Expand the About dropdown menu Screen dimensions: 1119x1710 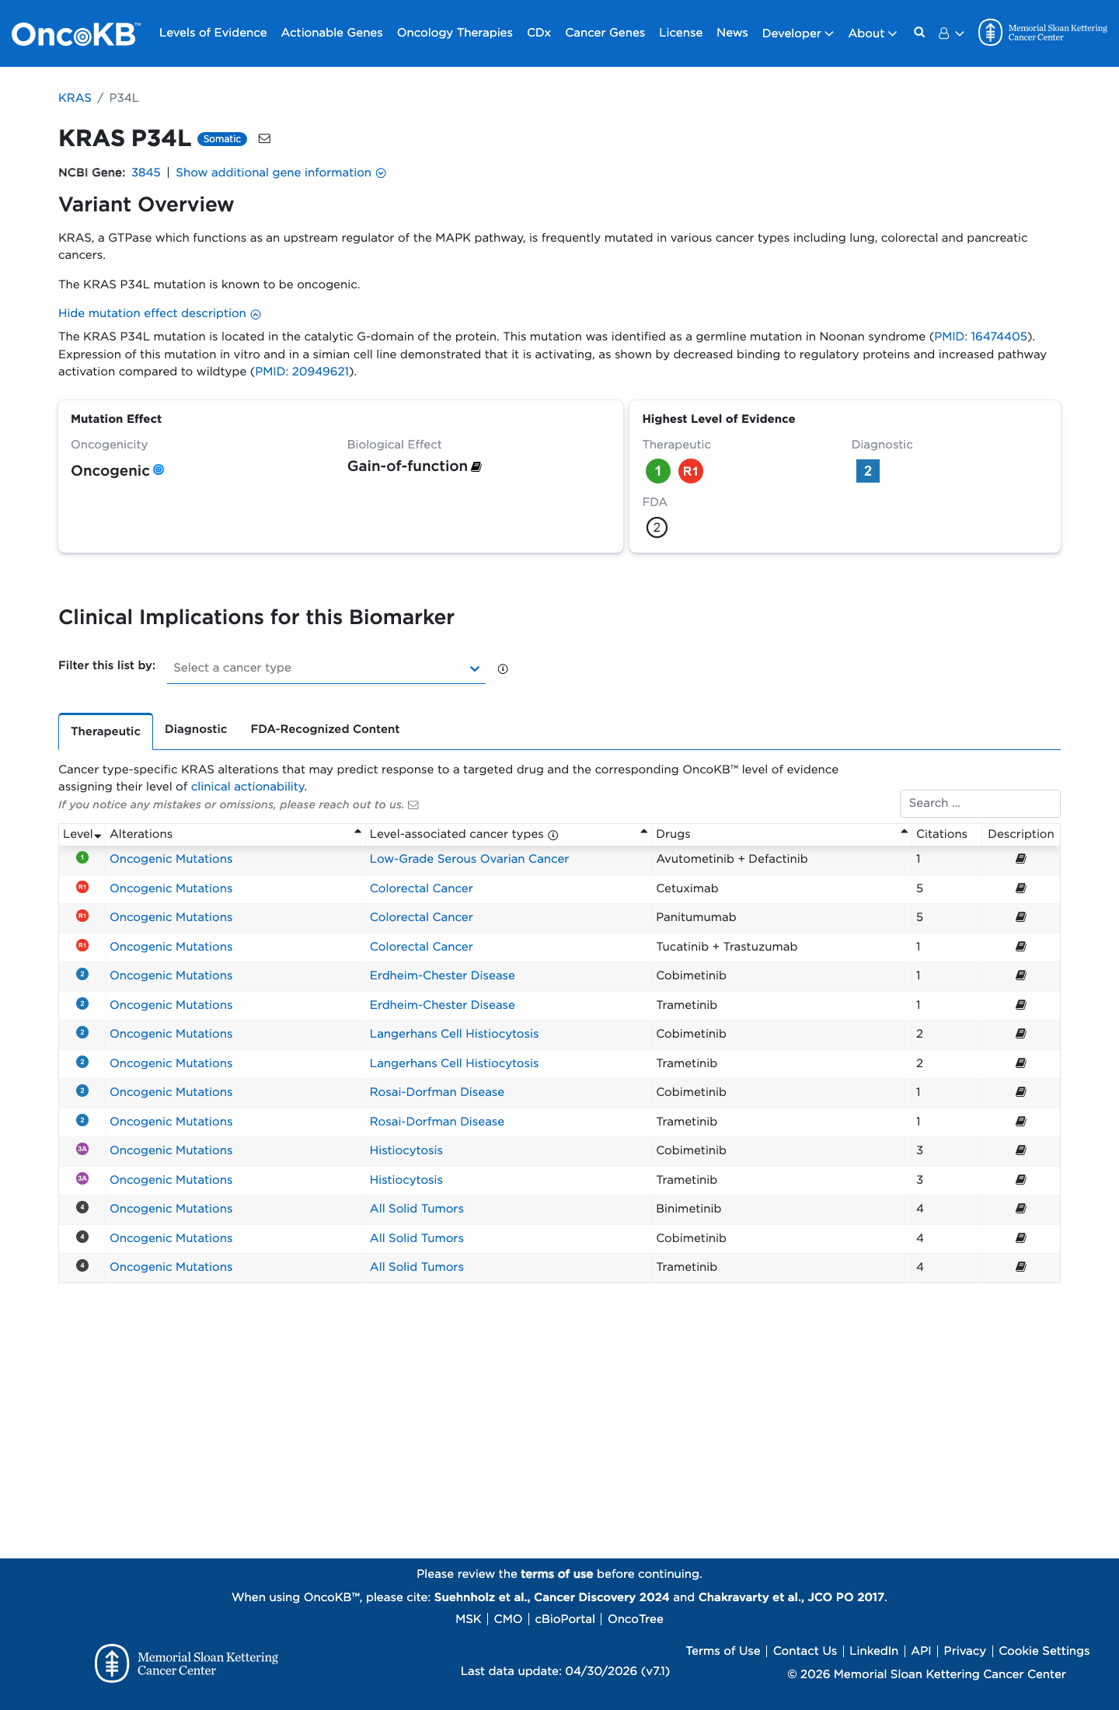click(873, 33)
